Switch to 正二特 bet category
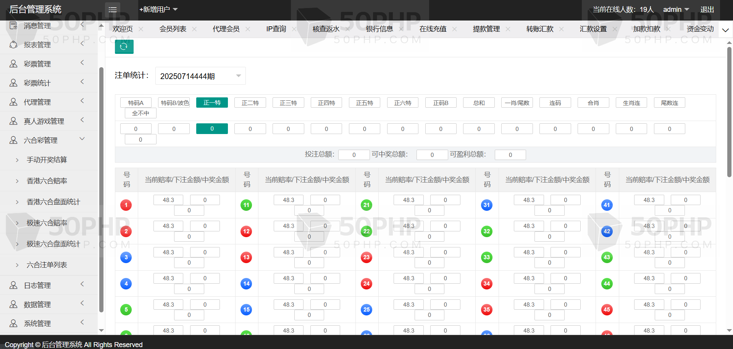733x349 pixels. (250, 103)
